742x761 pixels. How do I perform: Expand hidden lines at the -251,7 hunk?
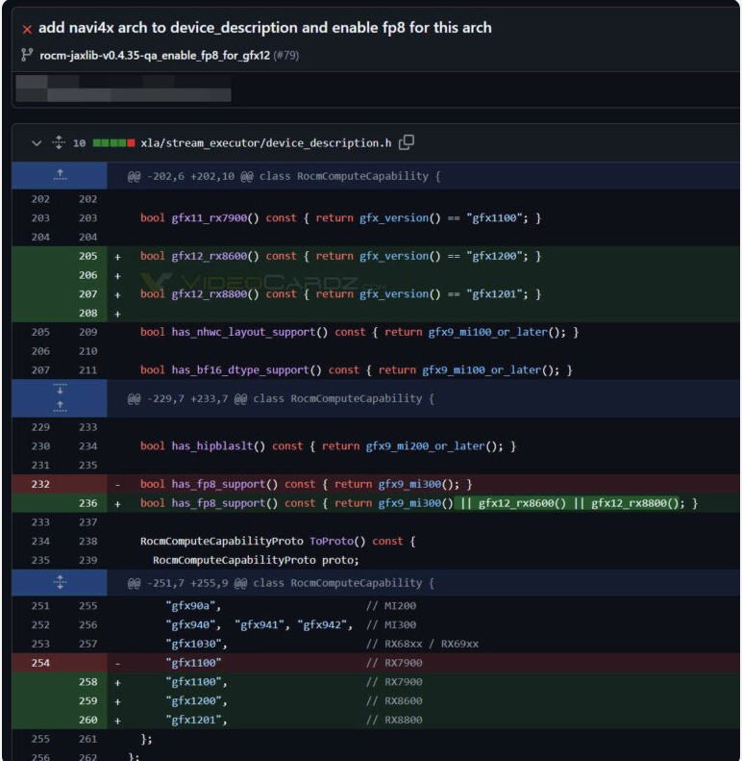[60, 582]
